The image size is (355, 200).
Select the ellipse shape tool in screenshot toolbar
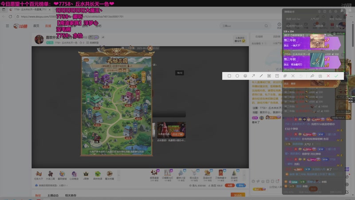[x=237, y=76]
